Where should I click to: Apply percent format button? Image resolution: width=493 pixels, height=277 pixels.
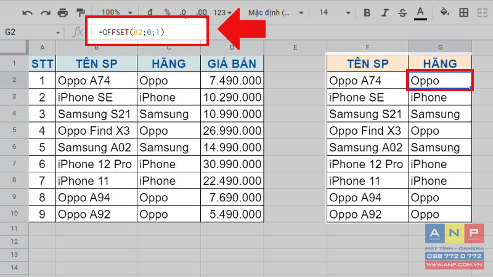pyautogui.click(x=167, y=12)
